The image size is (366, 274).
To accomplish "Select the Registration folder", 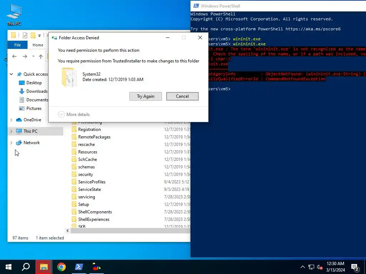I will [x=89, y=129].
